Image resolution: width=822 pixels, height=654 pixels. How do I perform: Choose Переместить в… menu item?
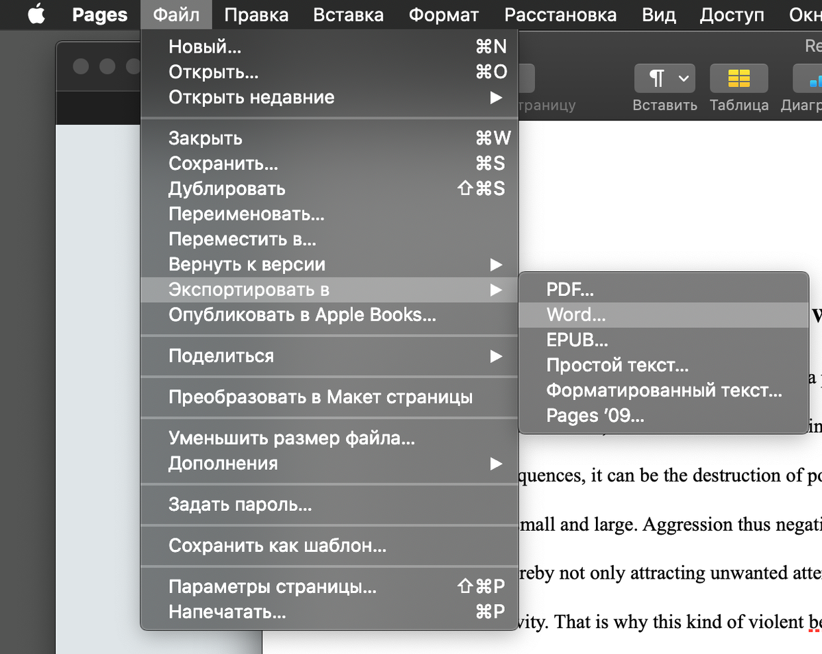tap(329, 240)
